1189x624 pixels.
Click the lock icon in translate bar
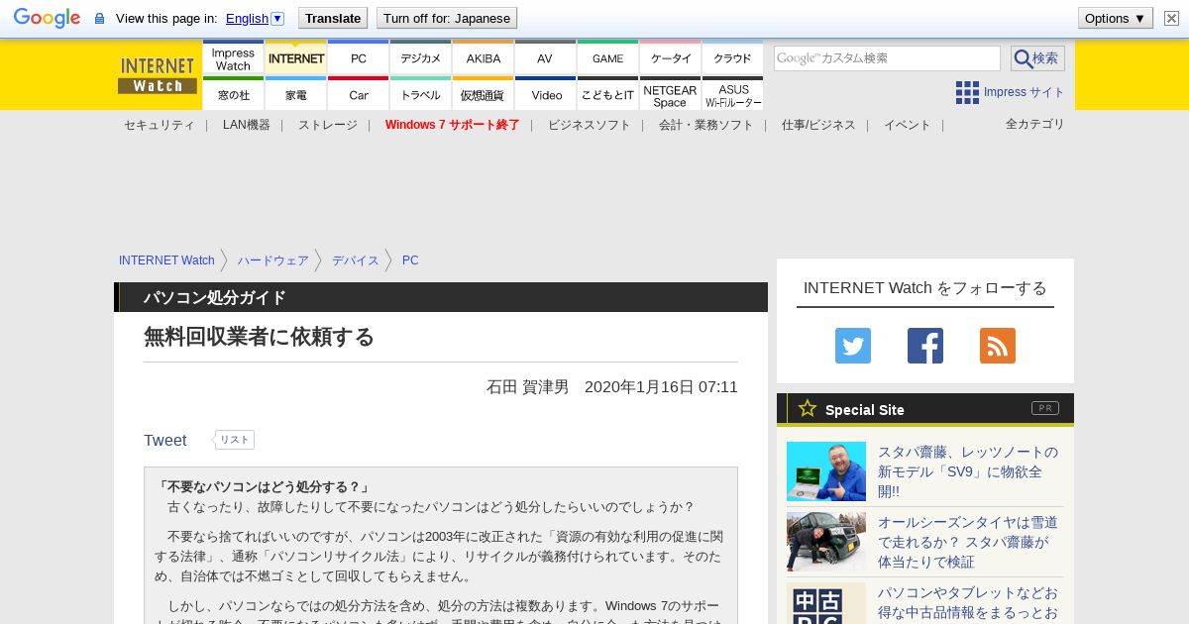(x=99, y=19)
